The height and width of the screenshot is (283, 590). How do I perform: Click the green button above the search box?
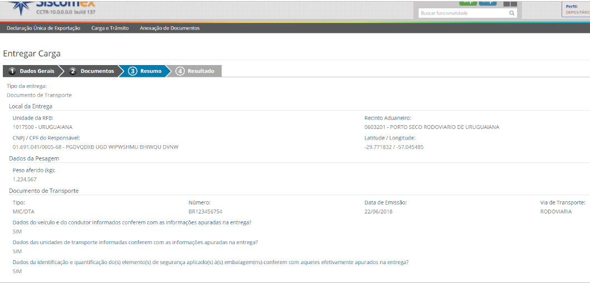pyautogui.click(x=468, y=2)
